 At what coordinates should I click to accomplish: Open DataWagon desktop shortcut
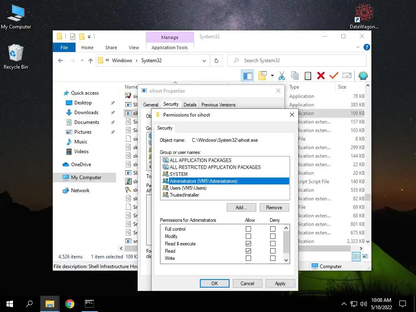[x=364, y=16]
